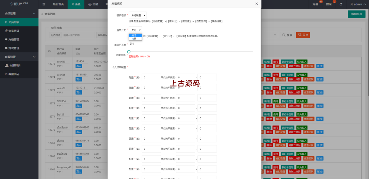369x179 pixels.
Task: Click the 匹配区间 slider track
Action: click(x=191, y=52)
